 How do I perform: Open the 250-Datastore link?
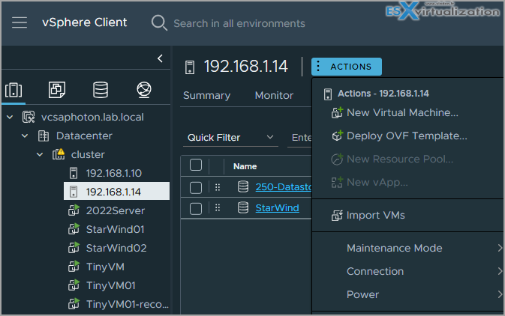tap(284, 186)
